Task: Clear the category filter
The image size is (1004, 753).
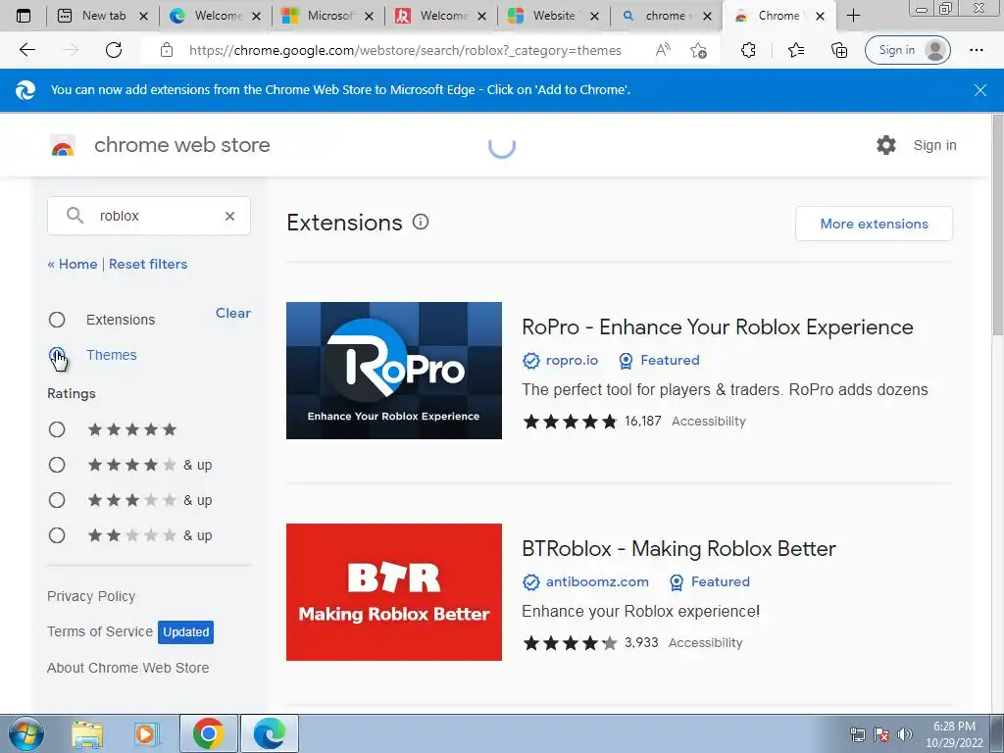Action: tap(233, 313)
